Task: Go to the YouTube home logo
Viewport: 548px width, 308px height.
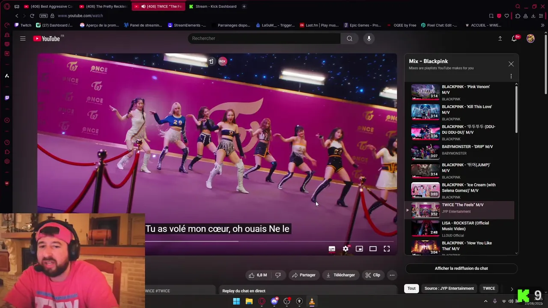Action: pos(46,38)
